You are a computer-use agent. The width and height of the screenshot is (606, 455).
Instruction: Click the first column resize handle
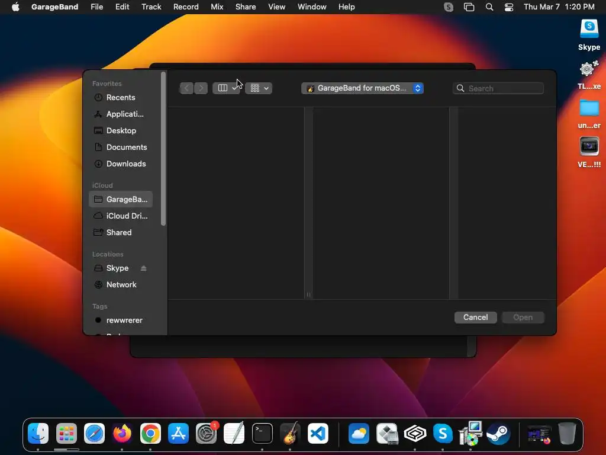(x=308, y=294)
